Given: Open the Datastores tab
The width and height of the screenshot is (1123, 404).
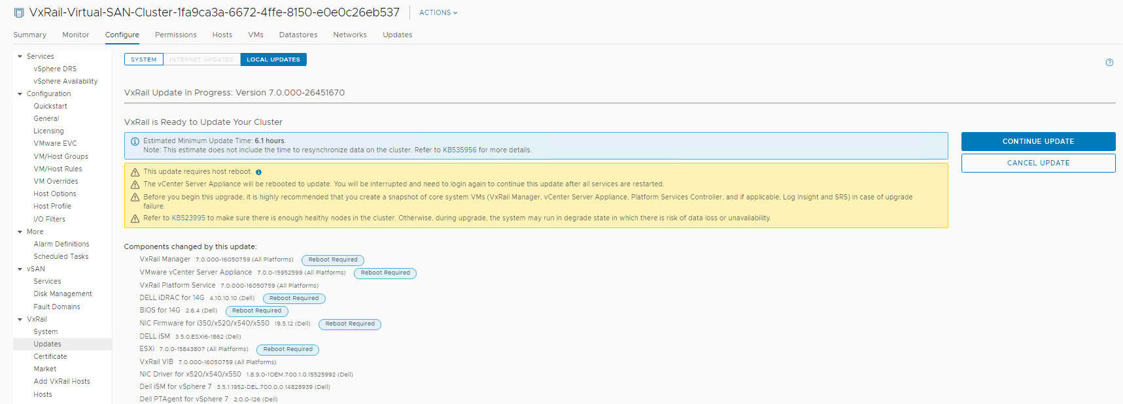Looking at the screenshot, I should (298, 35).
